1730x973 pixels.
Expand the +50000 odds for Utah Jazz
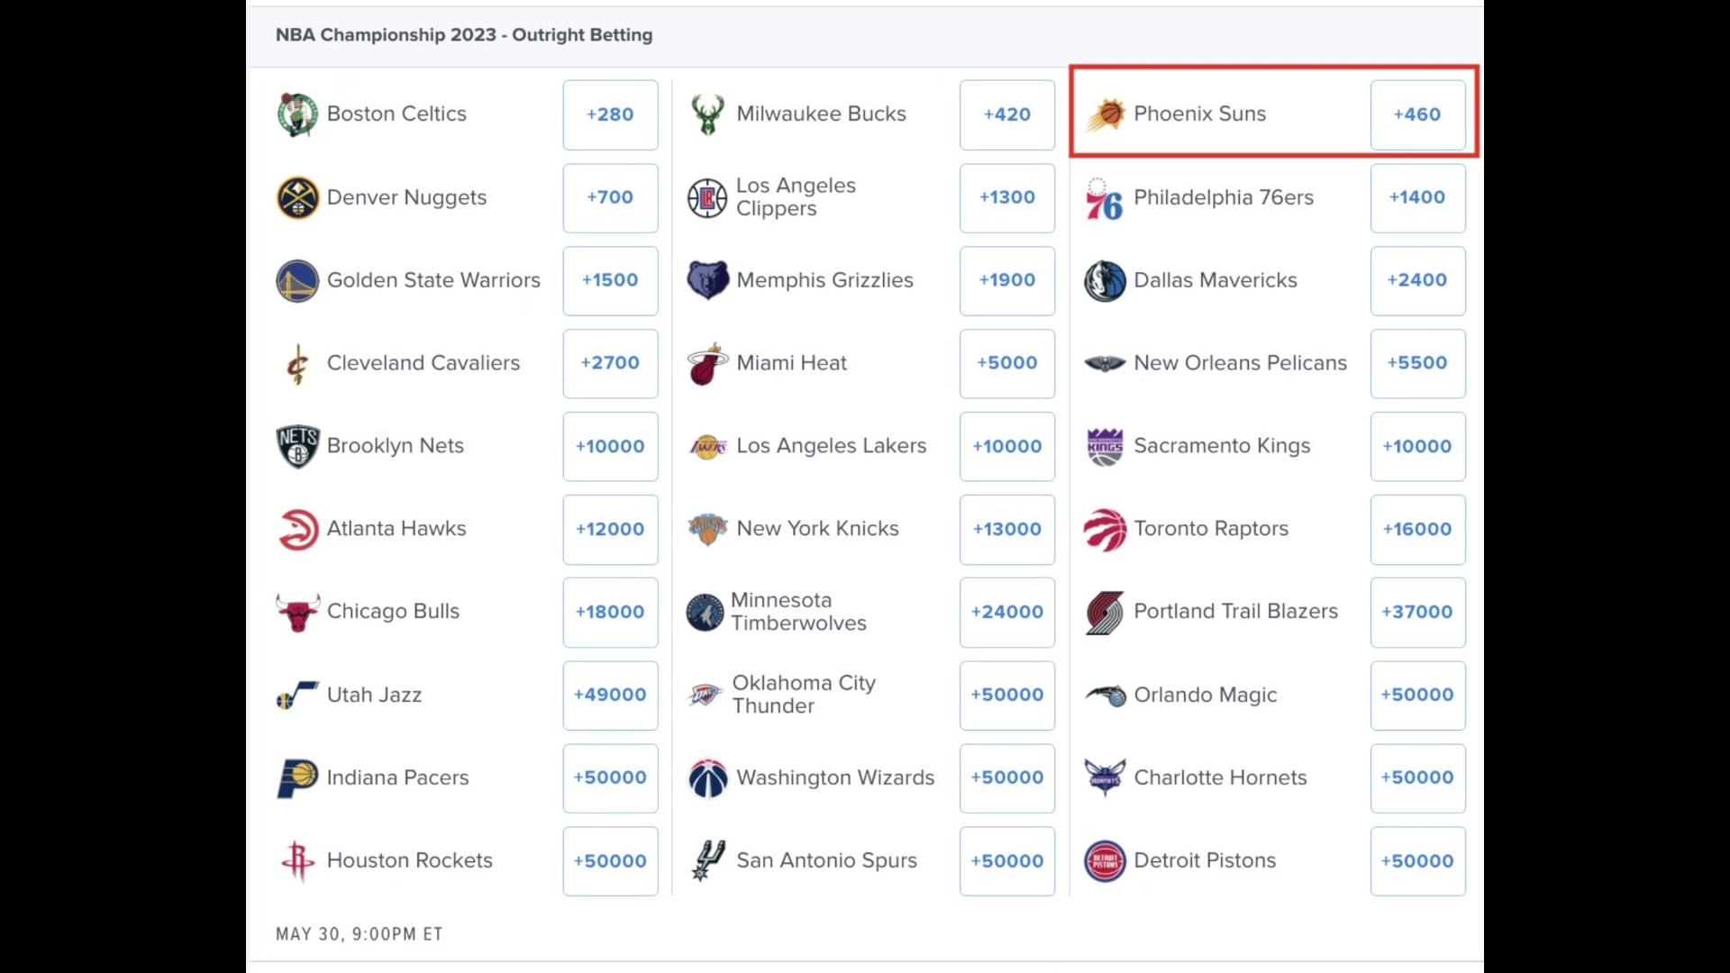pyautogui.click(x=609, y=694)
